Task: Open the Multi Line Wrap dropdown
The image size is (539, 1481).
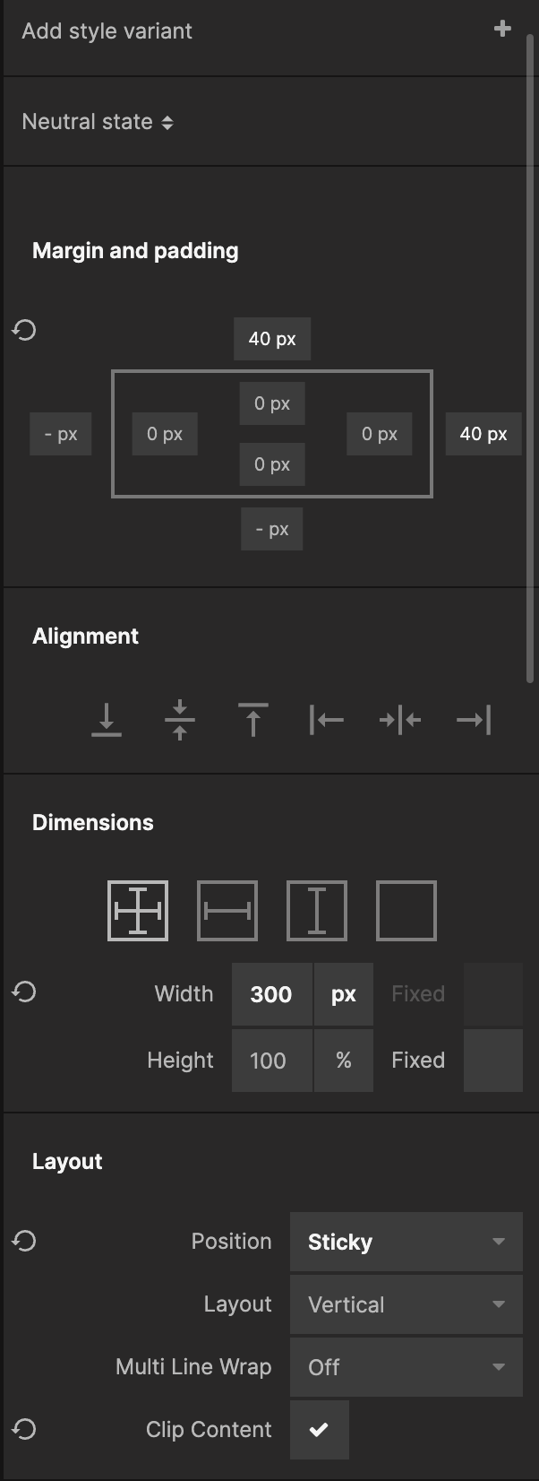Action: coord(406,1367)
